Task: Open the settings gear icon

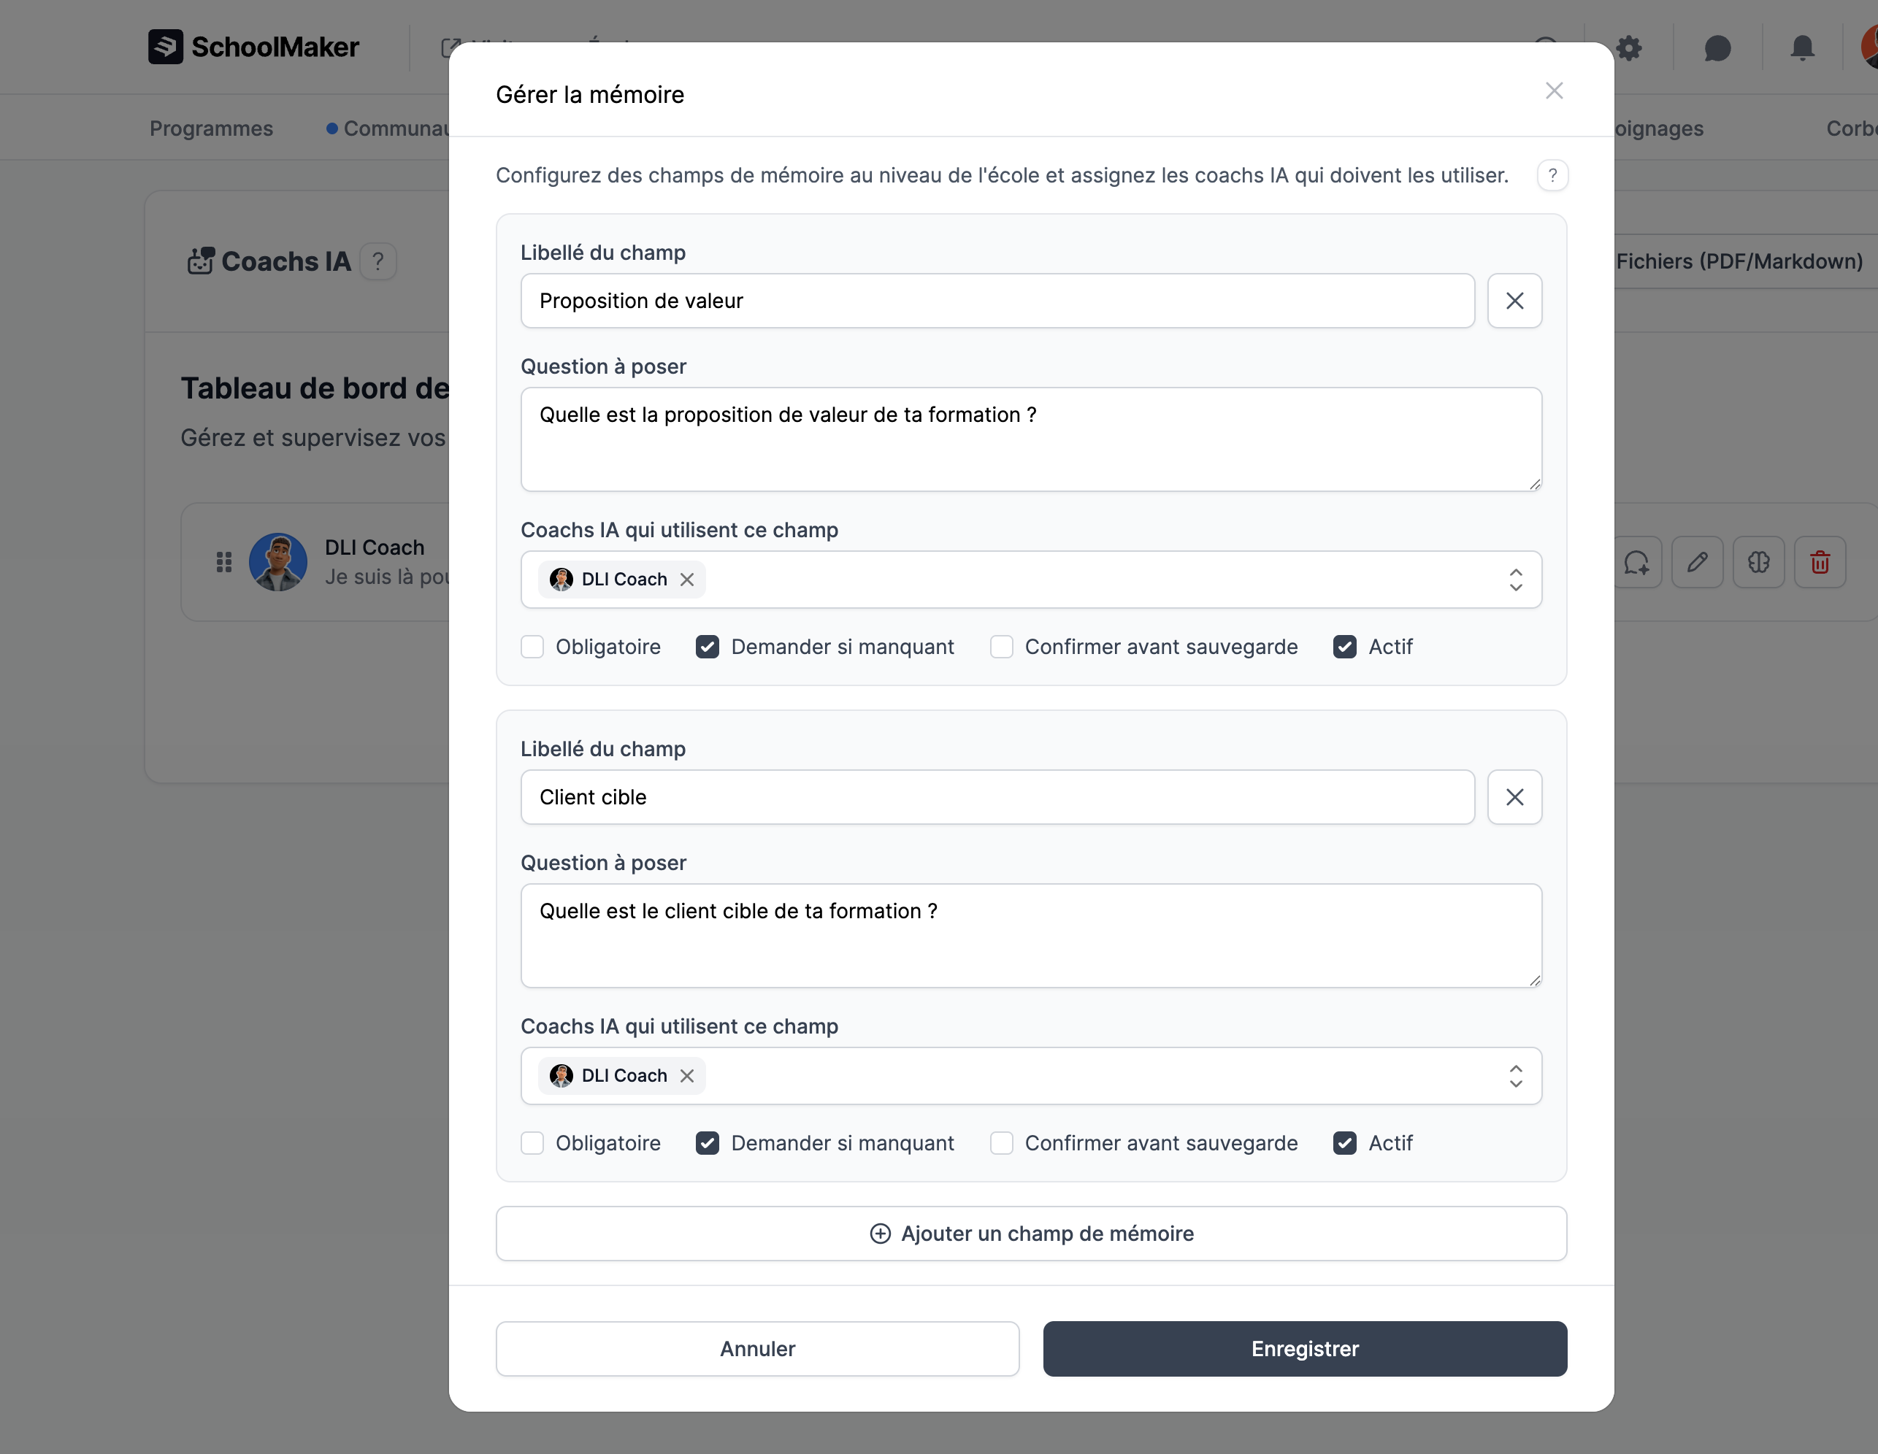Action: point(1628,48)
